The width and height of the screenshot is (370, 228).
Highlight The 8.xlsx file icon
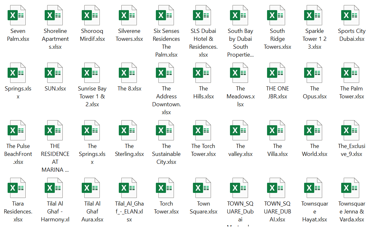click(x=129, y=73)
